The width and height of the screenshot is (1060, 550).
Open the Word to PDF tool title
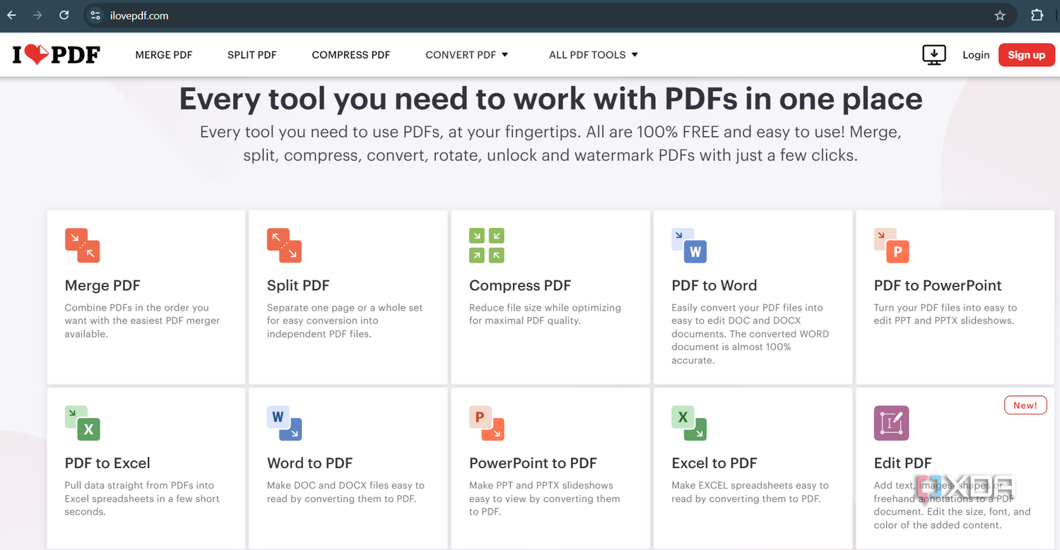click(310, 463)
